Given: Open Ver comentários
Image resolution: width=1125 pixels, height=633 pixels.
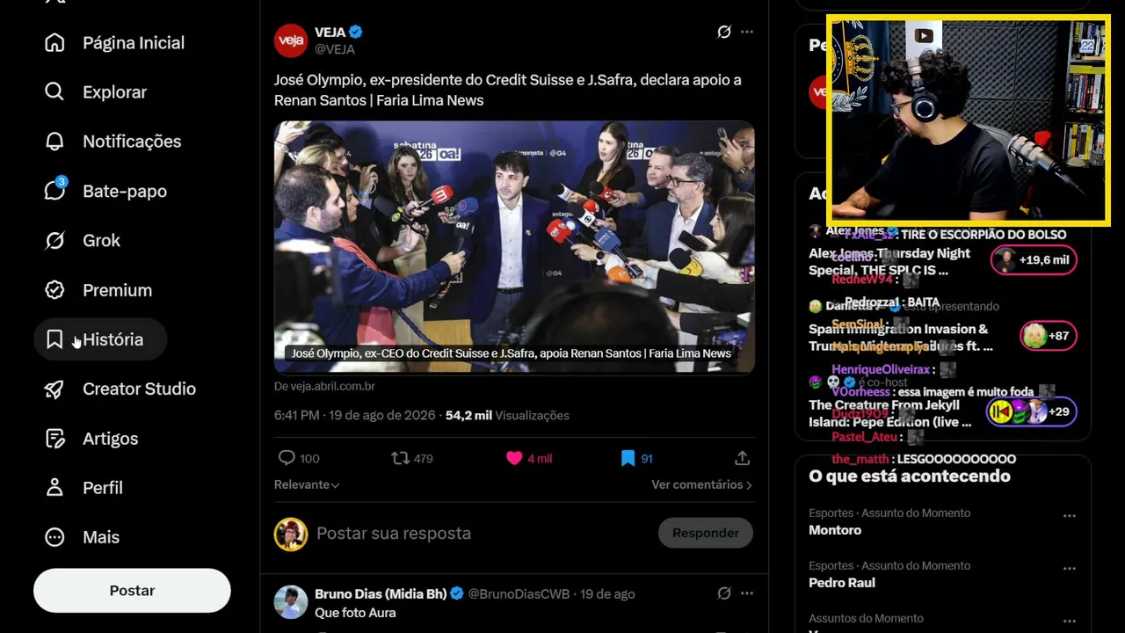Looking at the screenshot, I should [701, 484].
